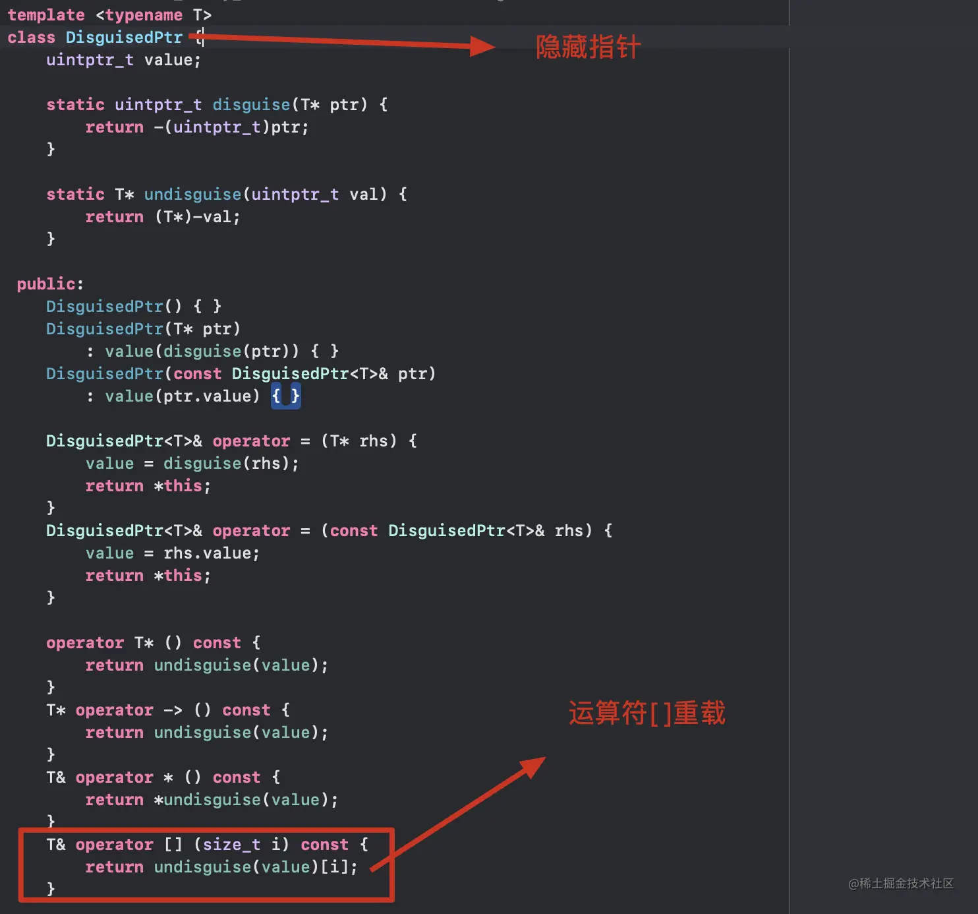
Task: Click the "return undisguise(value)[i];" statement
Action: pyautogui.click(x=221, y=867)
